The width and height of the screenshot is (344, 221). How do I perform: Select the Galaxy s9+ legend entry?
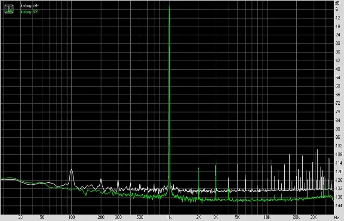[29, 6]
